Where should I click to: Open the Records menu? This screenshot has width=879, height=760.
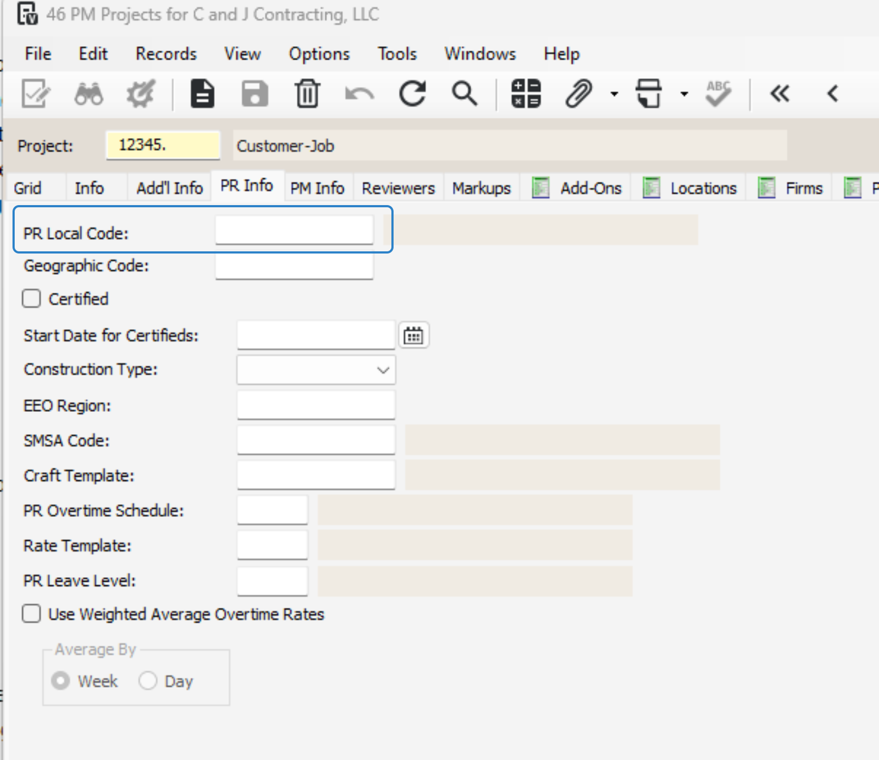[x=166, y=54]
